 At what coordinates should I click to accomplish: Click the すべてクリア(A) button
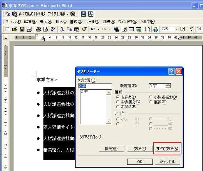point(167,149)
